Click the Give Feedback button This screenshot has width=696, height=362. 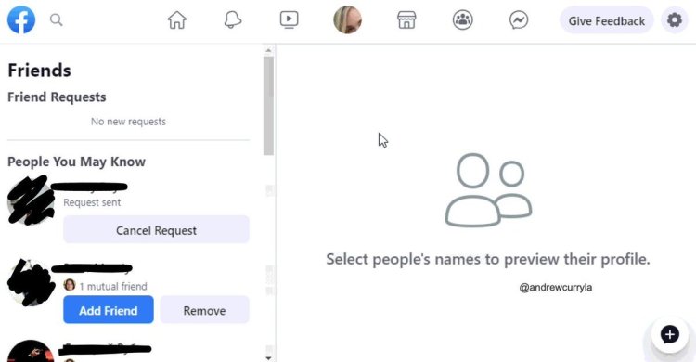[x=606, y=20]
